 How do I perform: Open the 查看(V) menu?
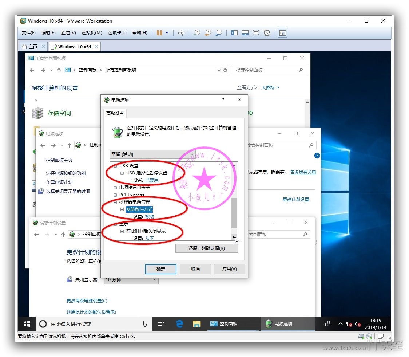69,33
